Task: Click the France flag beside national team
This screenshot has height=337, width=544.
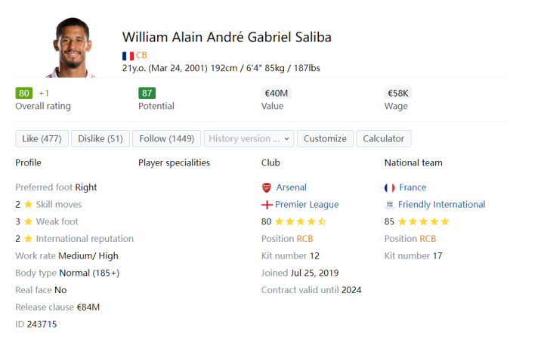Action: (x=390, y=187)
